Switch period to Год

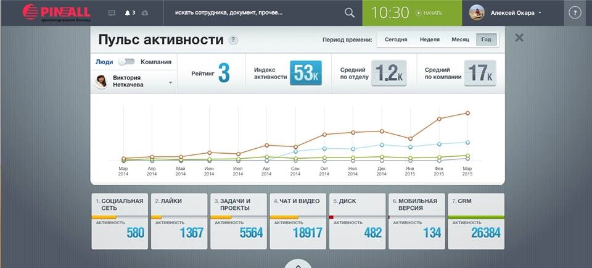tap(487, 40)
